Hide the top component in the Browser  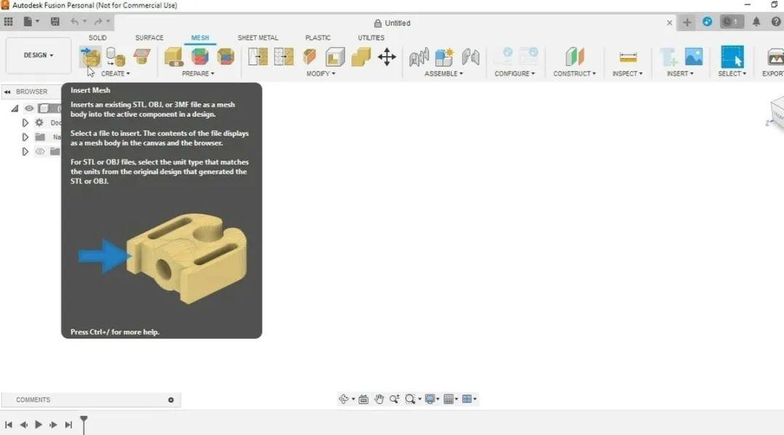point(29,108)
